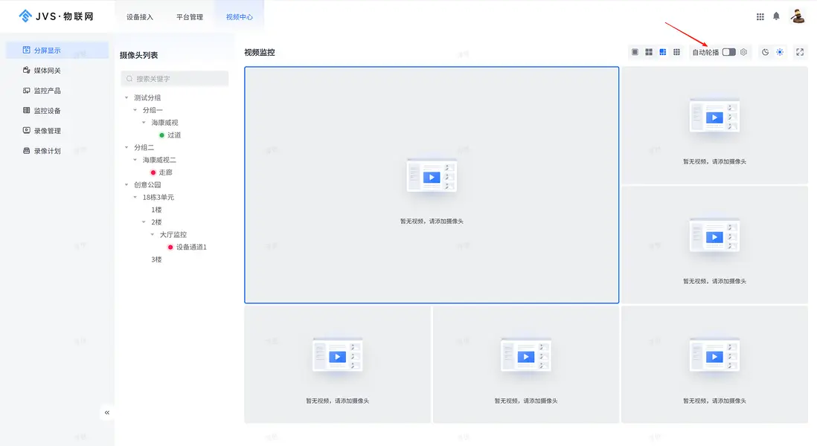
Task: Select nine-screen grid layout icon
Action: point(676,52)
